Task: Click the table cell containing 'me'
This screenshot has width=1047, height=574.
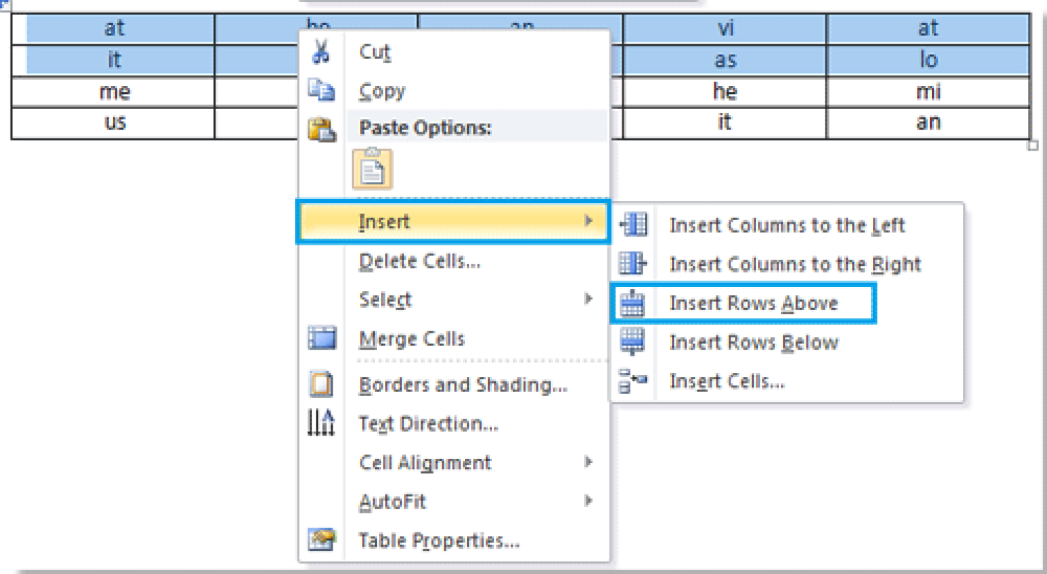Action: [114, 91]
